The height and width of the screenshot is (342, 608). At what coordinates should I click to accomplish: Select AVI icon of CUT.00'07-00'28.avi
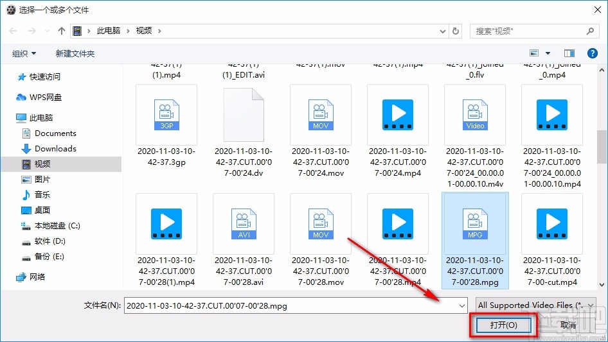(244, 224)
